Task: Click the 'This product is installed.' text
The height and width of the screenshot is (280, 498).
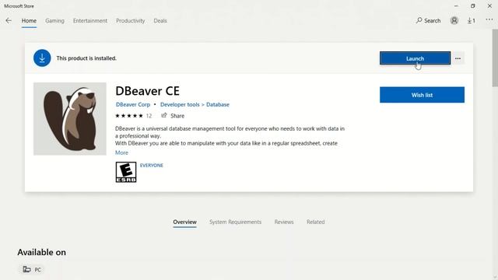Action: tap(86, 58)
